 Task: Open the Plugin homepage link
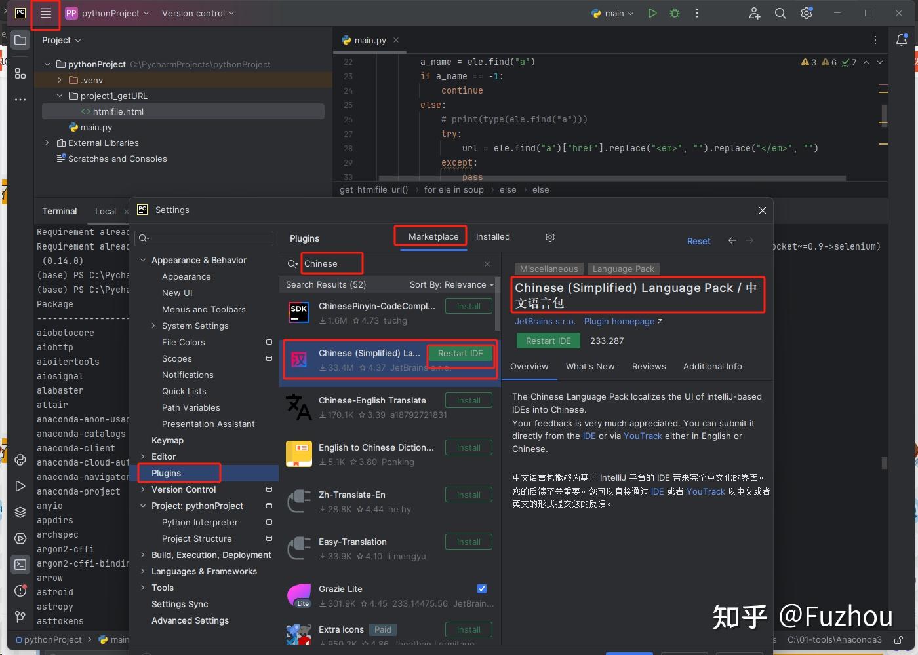click(619, 322)
